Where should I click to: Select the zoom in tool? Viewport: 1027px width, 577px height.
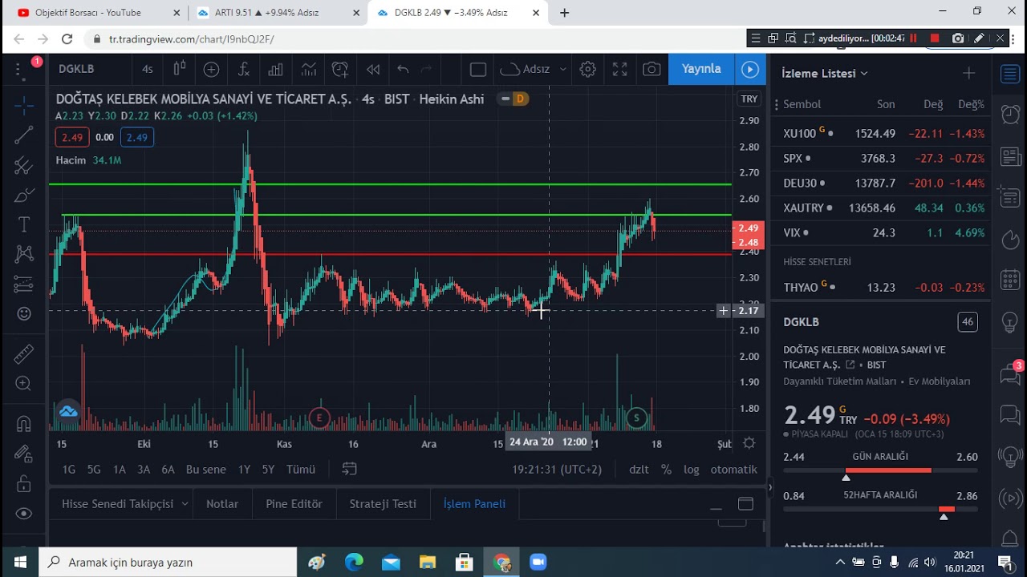tap(24, 383)
